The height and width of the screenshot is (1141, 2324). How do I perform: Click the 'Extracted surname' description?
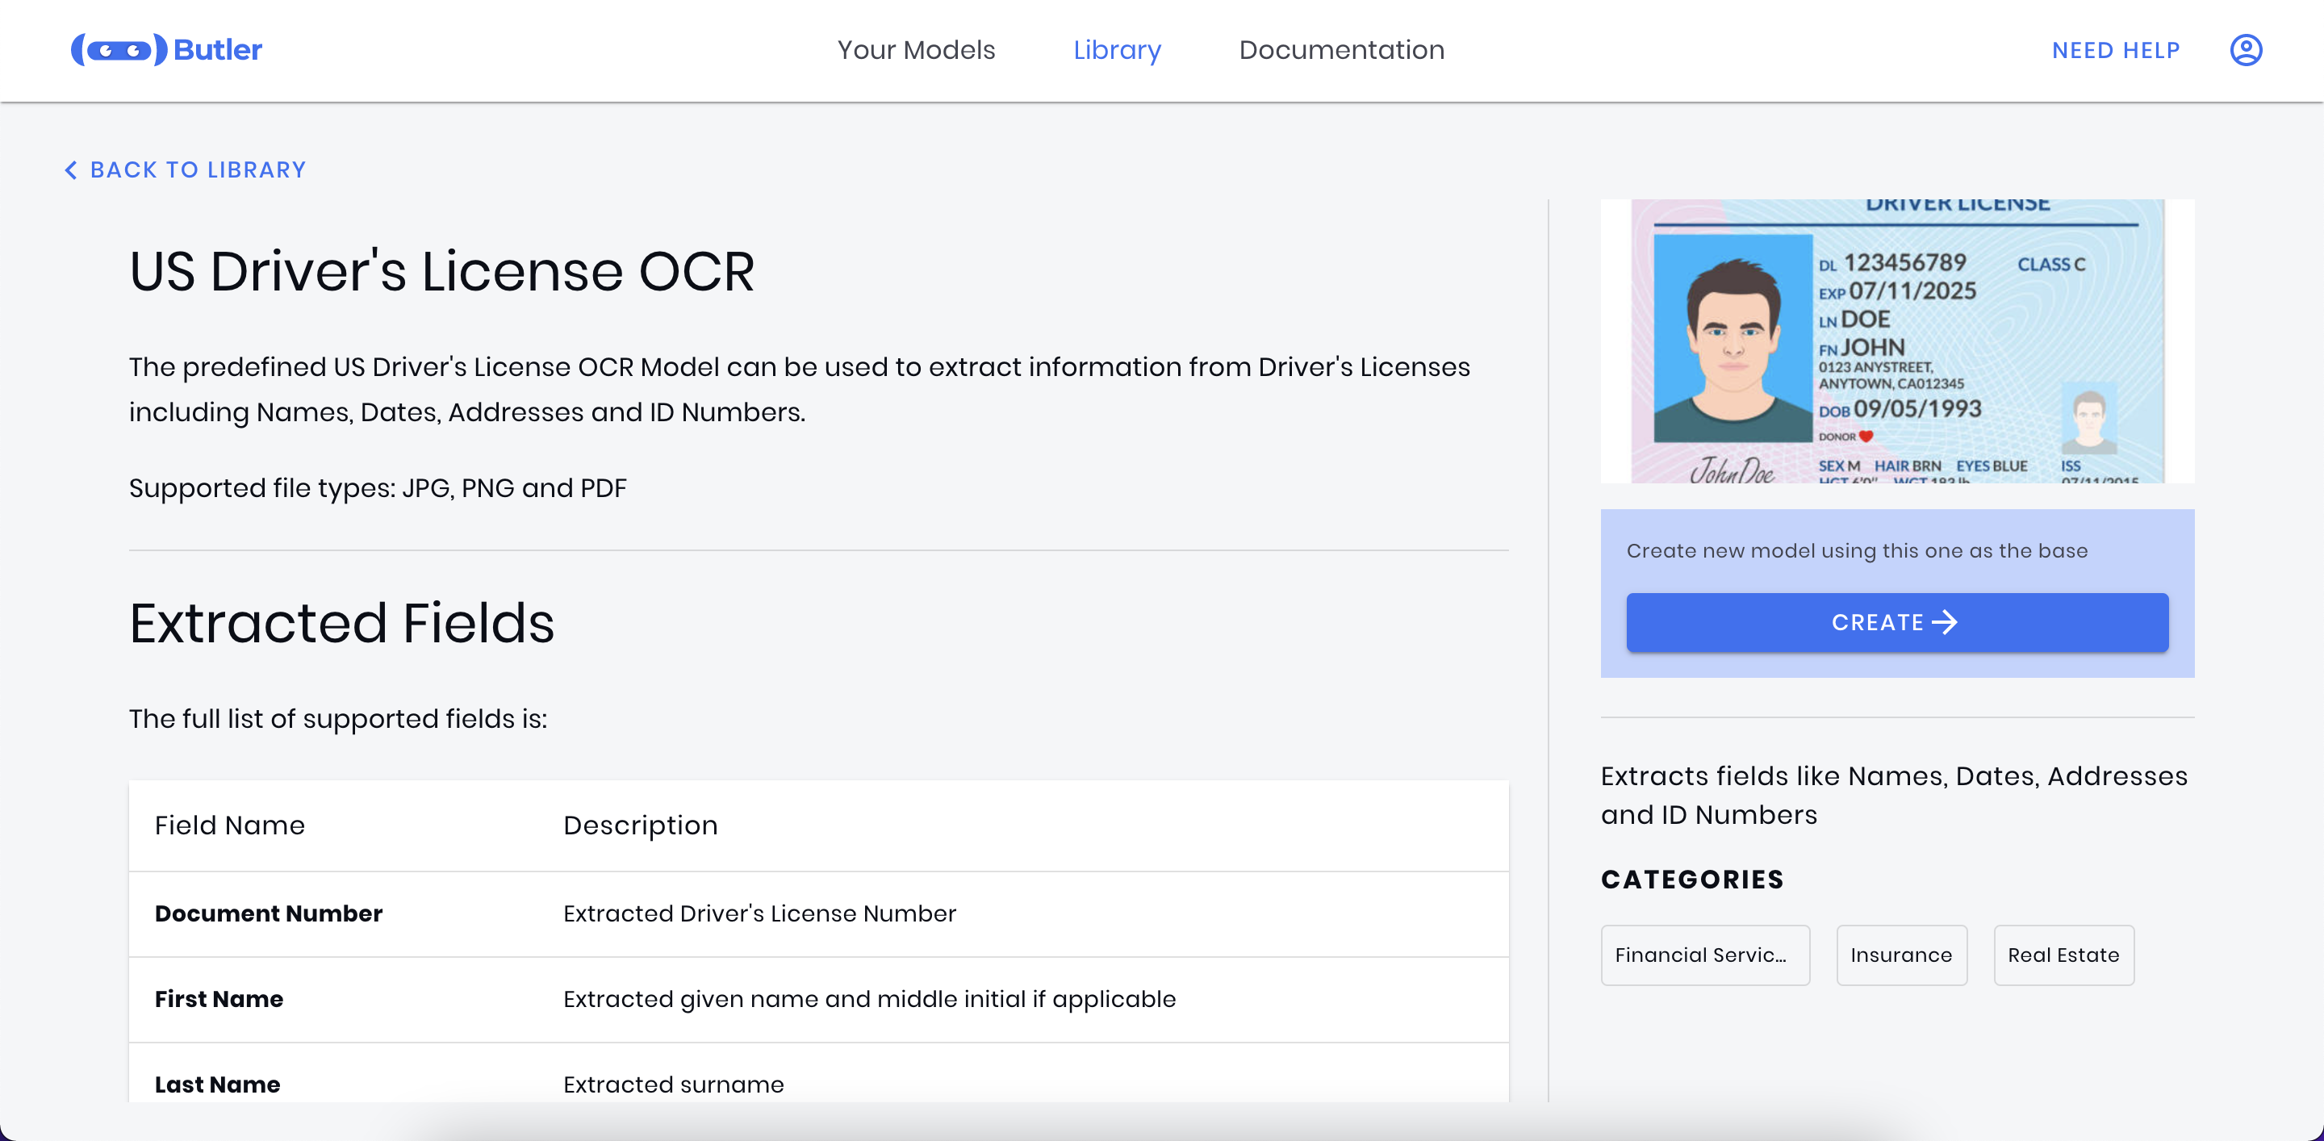tap(674, 1085)
